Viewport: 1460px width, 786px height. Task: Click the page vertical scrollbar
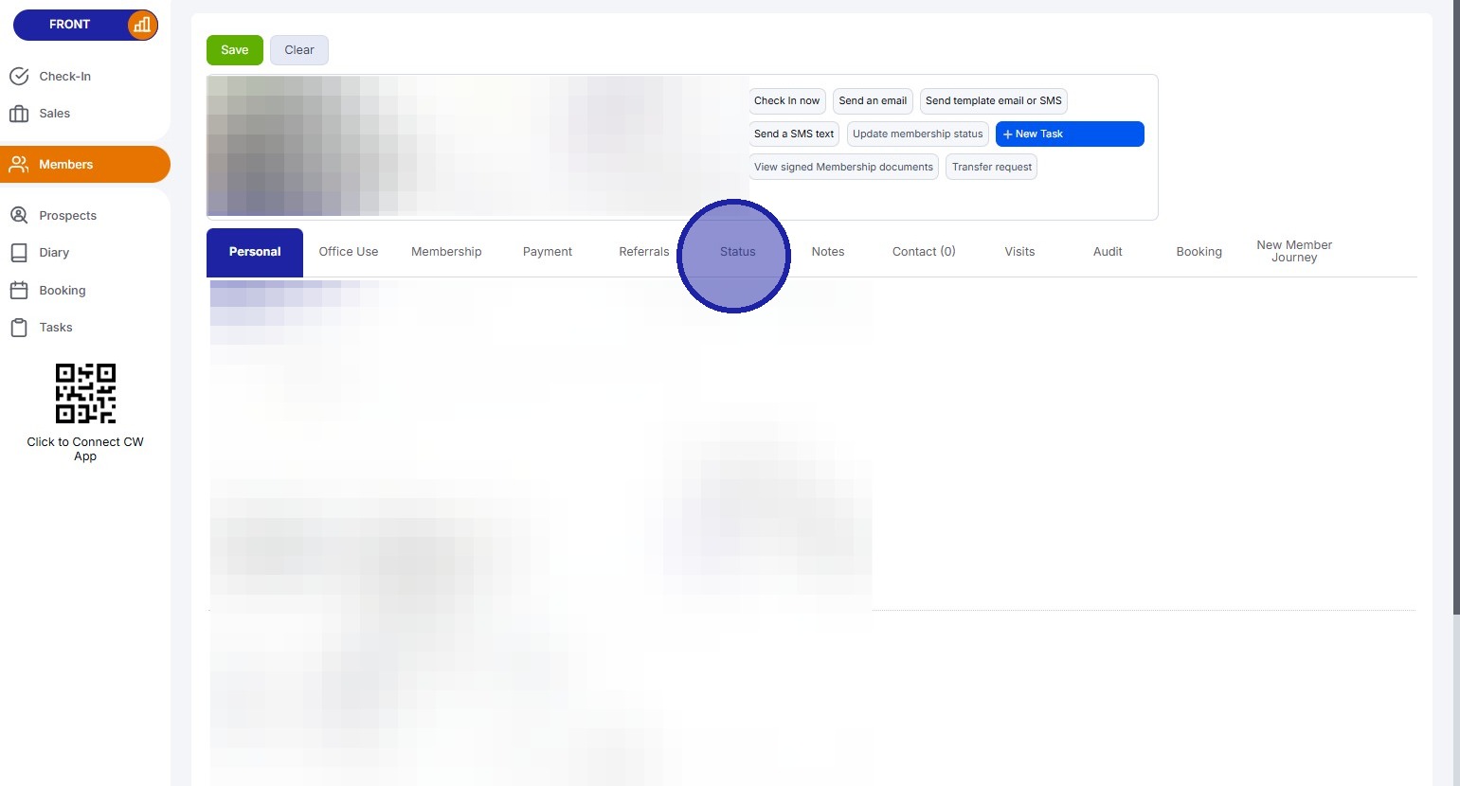(1456, 307)
